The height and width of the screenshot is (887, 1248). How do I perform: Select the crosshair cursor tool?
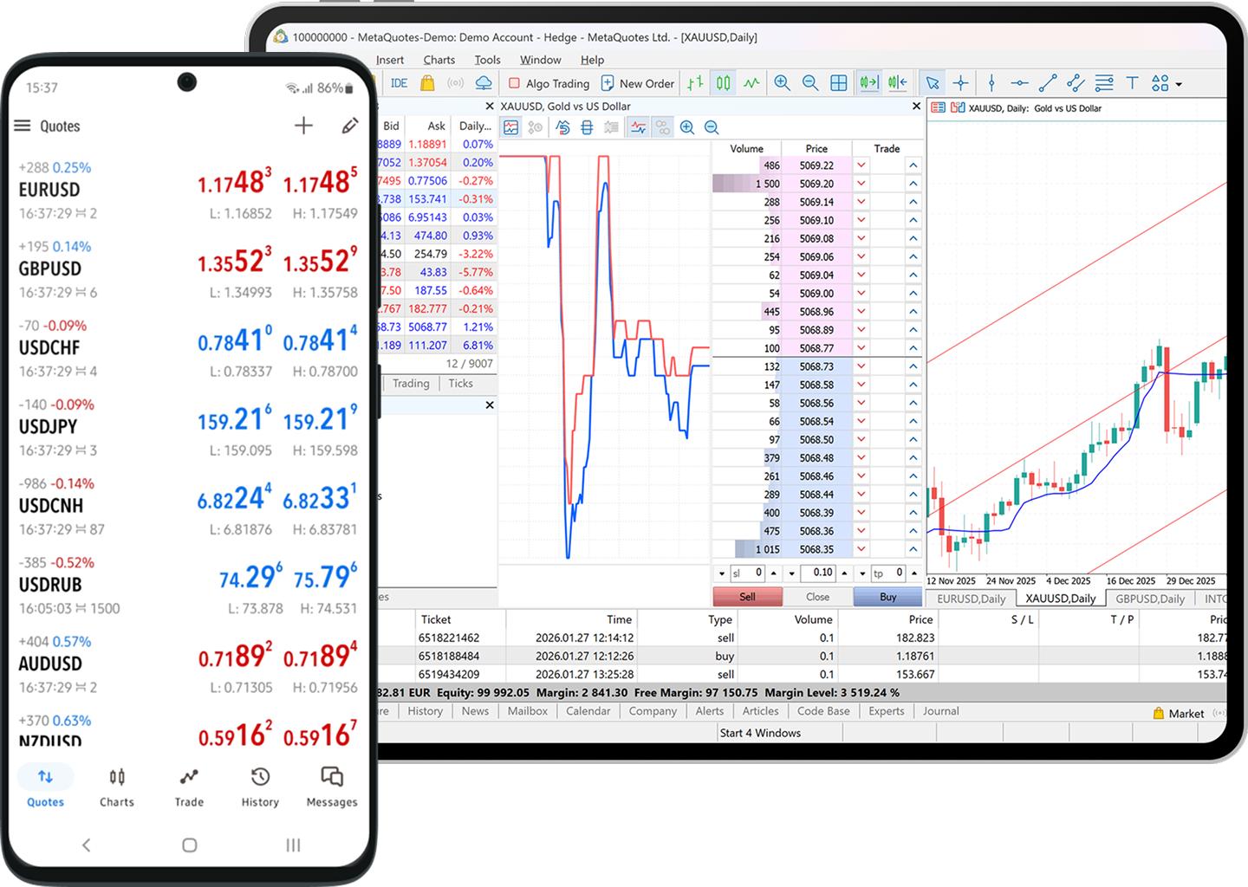960,83
